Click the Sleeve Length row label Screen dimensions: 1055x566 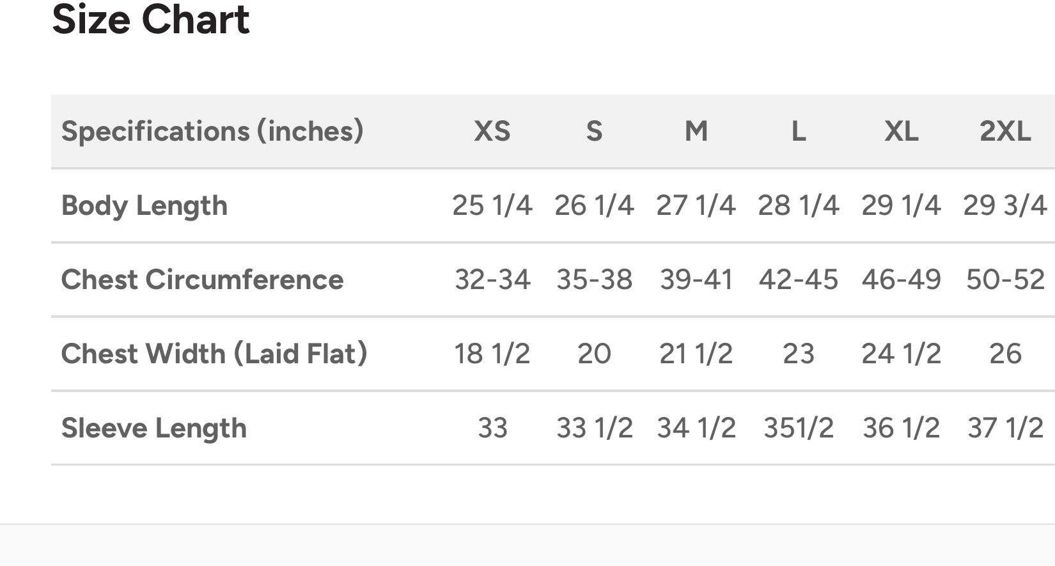[x=154, y=428]
